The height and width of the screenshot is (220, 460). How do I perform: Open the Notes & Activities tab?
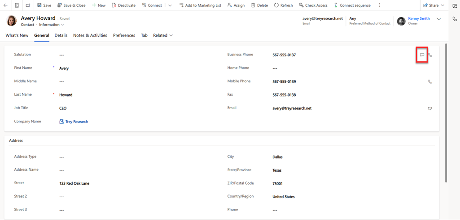point(90,35)
